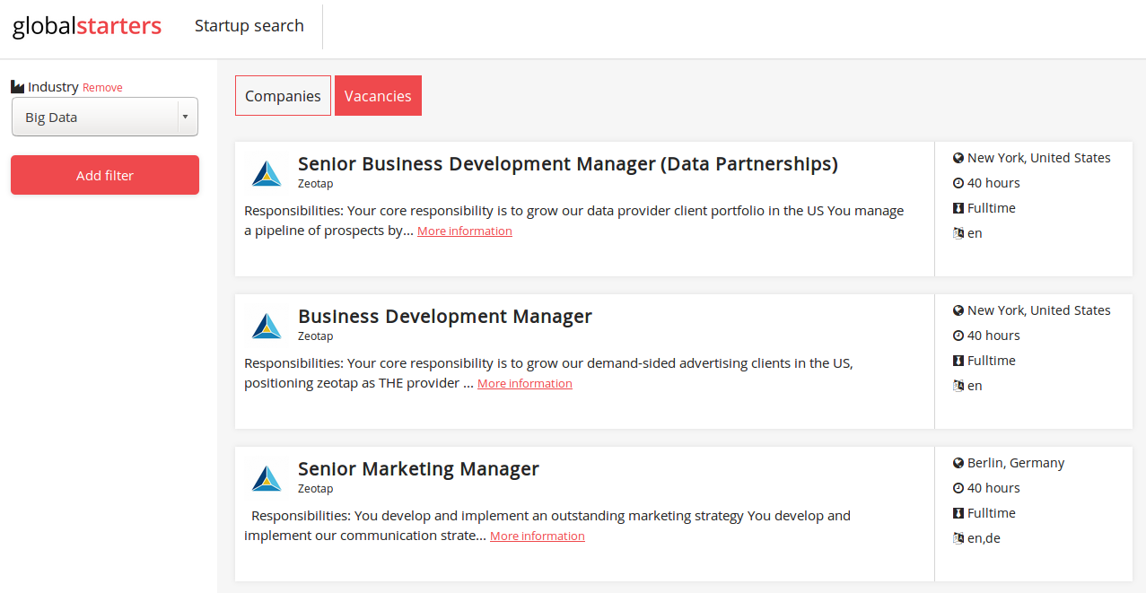Click Zeotap logo on Business Development Manager listing
The image size is (1146, 593).
267,326
